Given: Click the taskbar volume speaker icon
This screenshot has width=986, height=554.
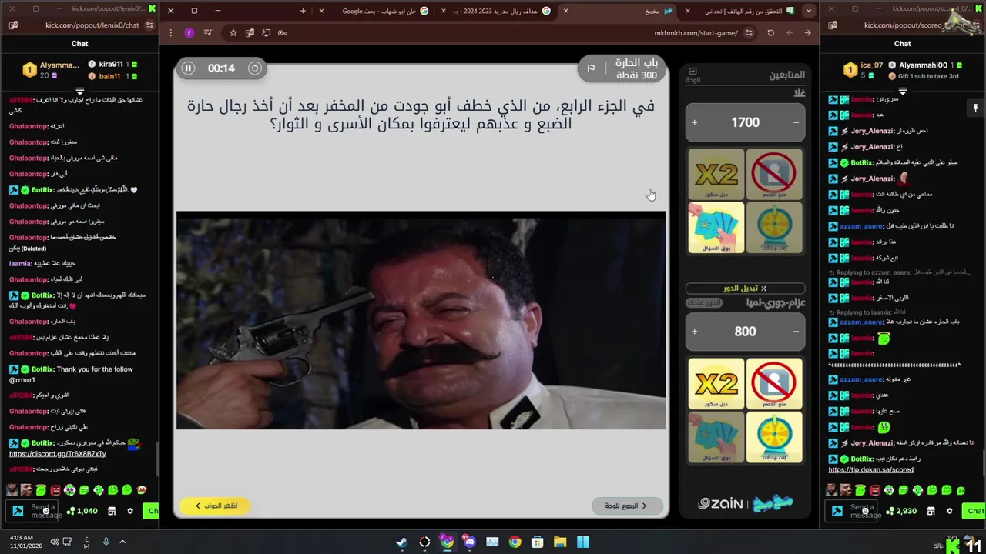Looking at the screenshot, I should pyautogui.click(x=55, y=542).
